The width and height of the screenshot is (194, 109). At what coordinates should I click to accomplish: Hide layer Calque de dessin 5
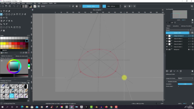[x=167, y=36]
